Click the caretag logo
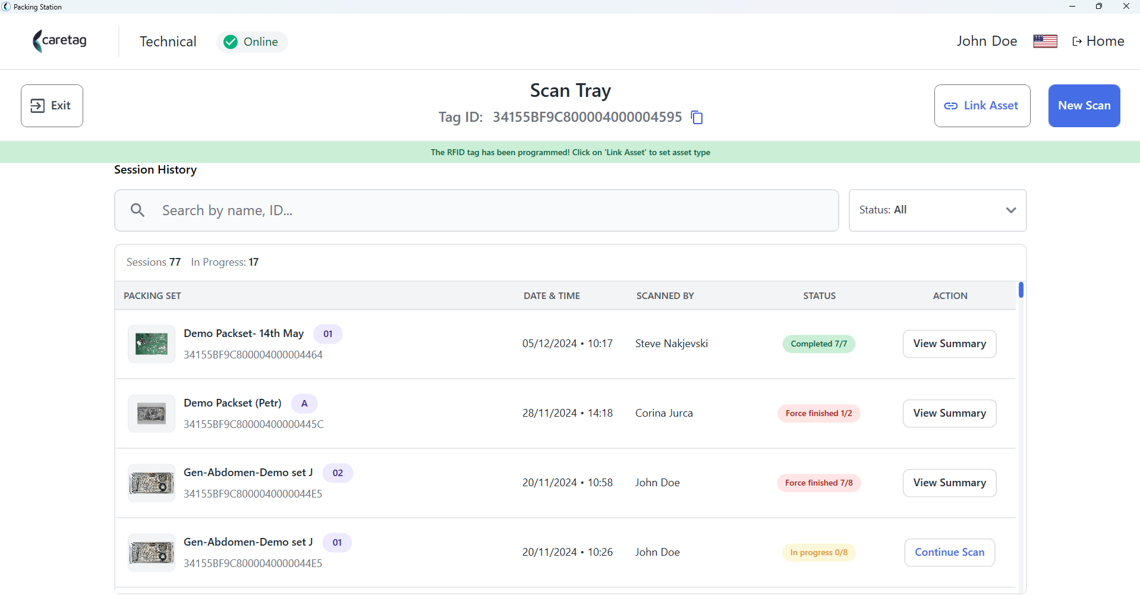 59,41
